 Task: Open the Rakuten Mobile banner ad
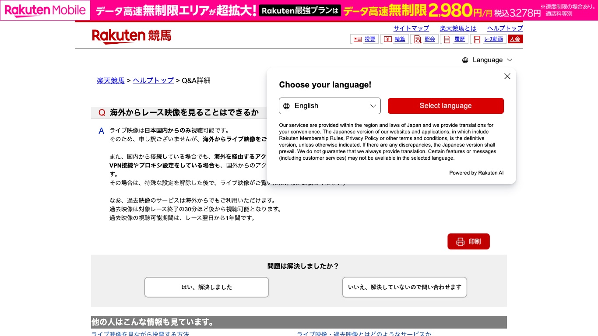point(299,10)
